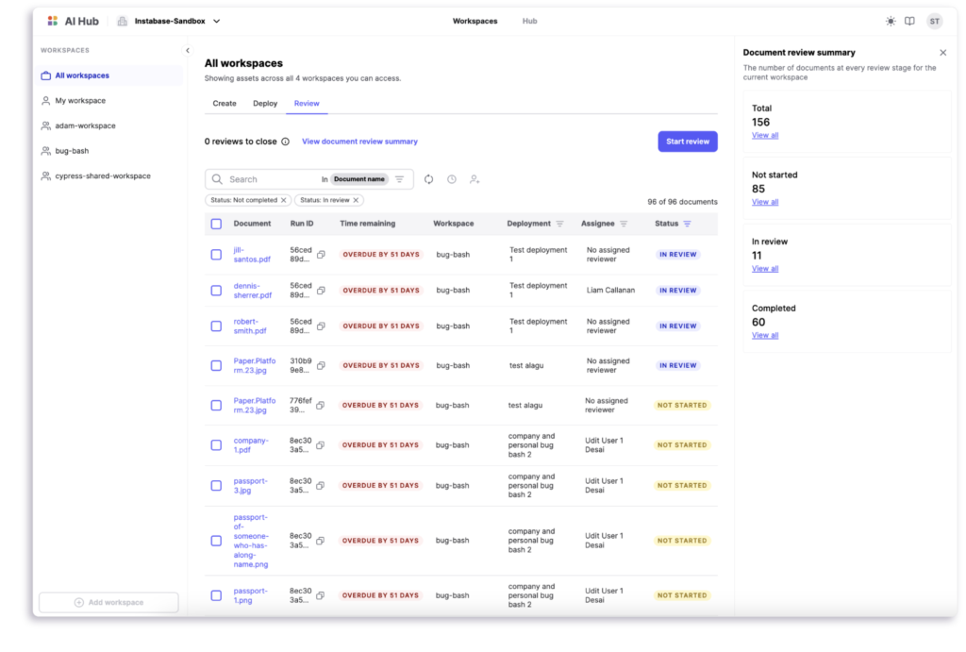966x652 pixels.
Task: Click View all under In review
Action: coord(764,269)
